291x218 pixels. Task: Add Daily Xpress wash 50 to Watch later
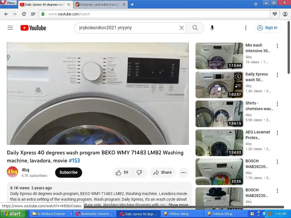[238, 77]
